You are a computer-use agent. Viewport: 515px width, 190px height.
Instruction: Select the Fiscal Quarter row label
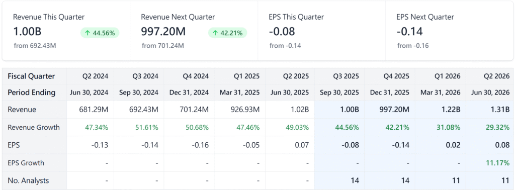[31, 76]
